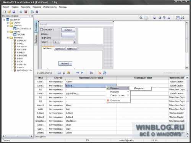This screenshot has height=143, width=191.
Task: Select TabSheet3 in the form preview
Action: pyautogui.click(x=72, y=49)
